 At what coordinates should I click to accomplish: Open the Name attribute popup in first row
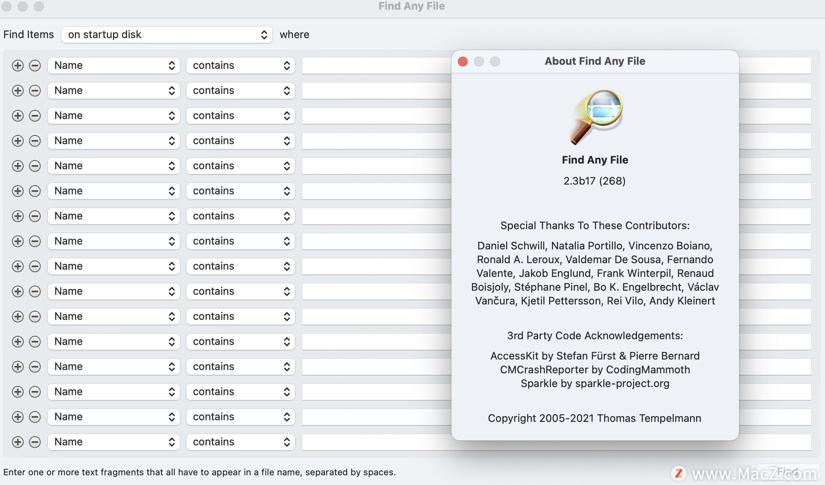113,66
